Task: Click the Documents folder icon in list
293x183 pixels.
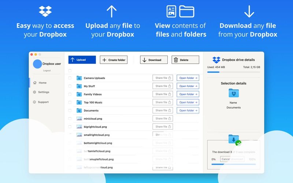Action: (79, 111)
